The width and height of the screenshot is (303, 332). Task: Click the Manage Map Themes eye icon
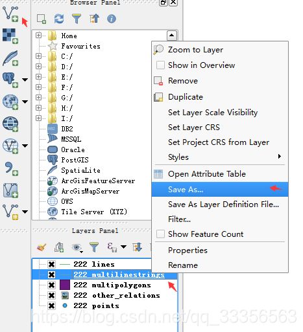coord(77,247)
